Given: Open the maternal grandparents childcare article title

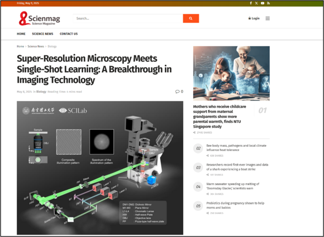Looking at the screenshot, I should [x=220, y=117].
